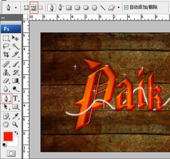Toggle Quick Mask mode
Viewport: 170px width, 159px height.
tap(11, 154)
